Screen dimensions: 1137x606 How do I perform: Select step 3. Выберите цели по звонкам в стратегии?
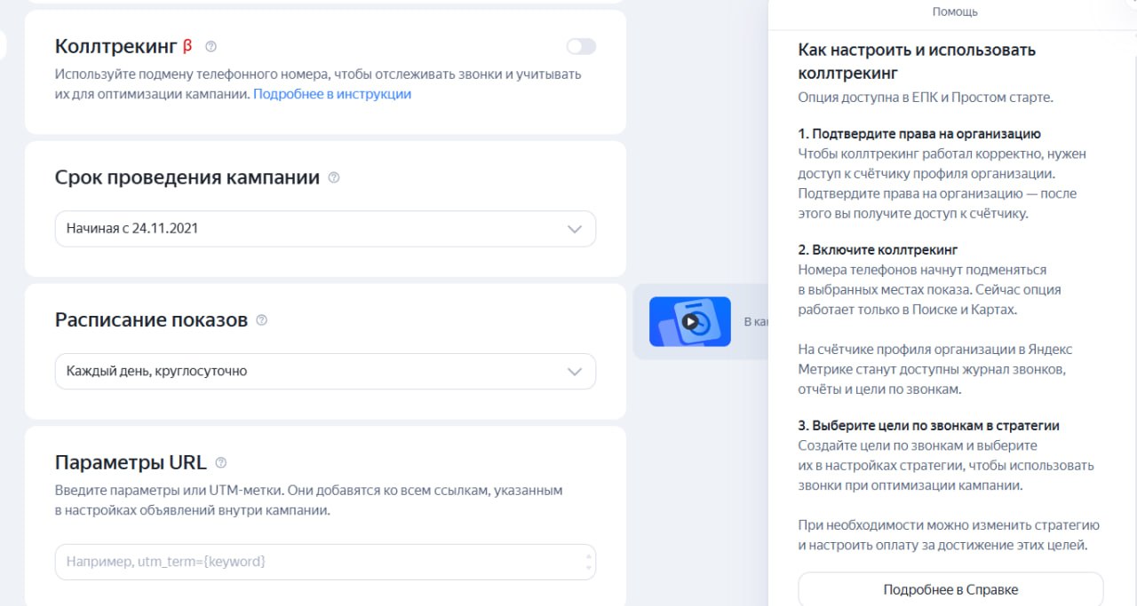[928, 426]
